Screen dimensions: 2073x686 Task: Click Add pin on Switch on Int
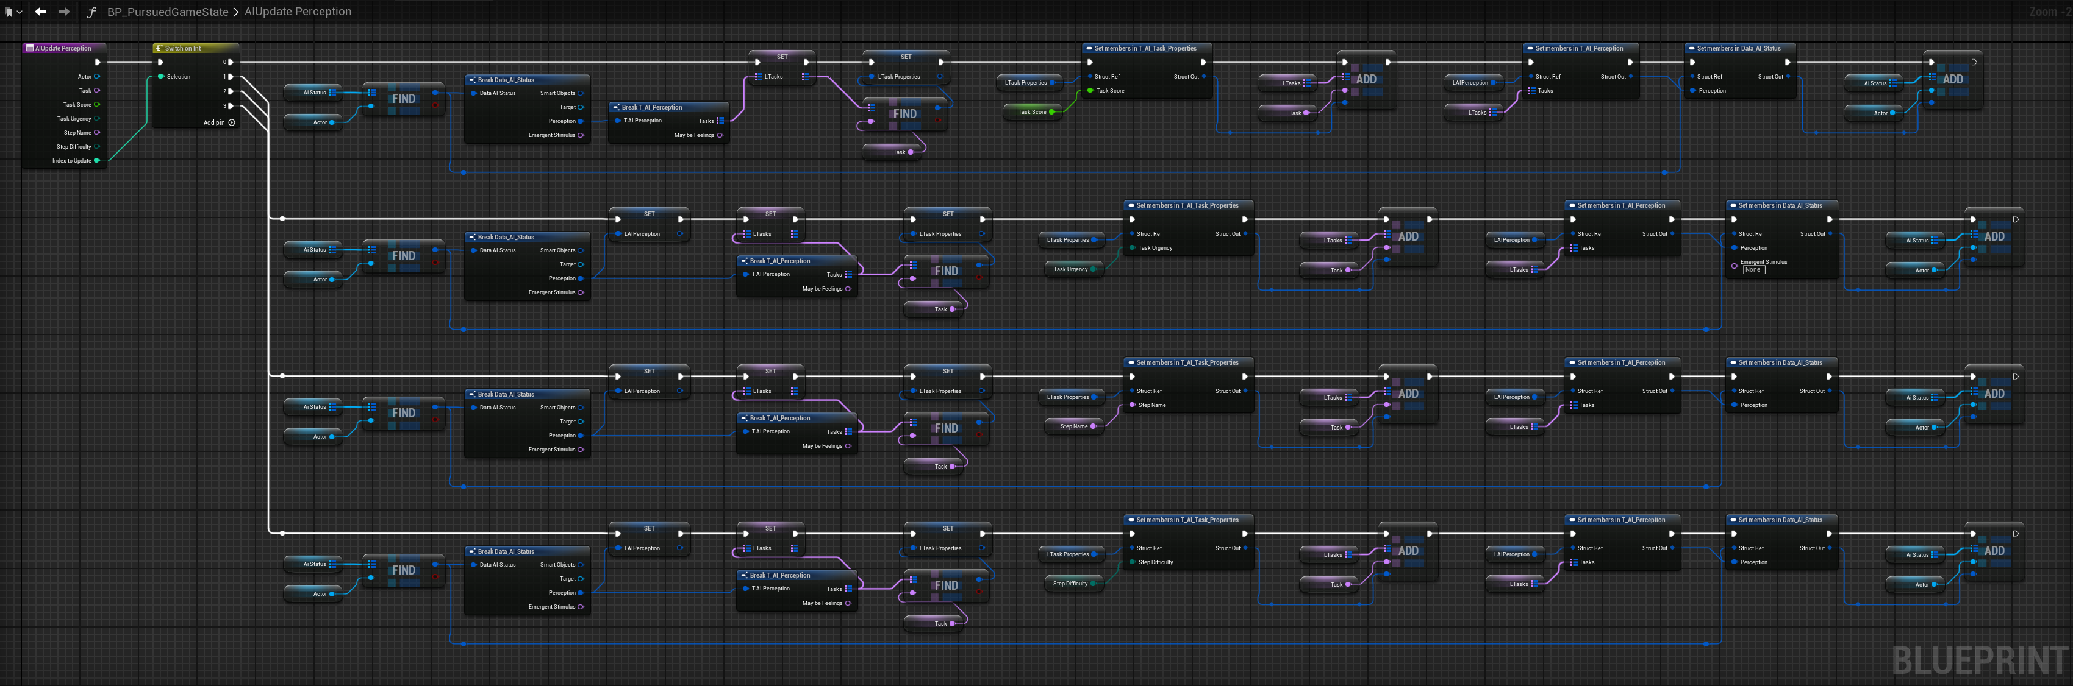click(231, 123)
